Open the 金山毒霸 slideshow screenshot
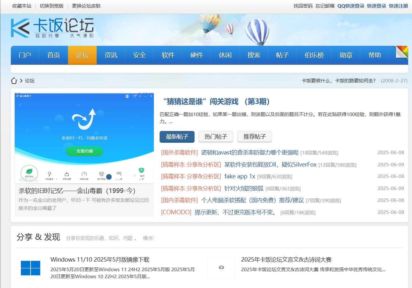Viewport: 412px width, 288px height. [84, 138]
